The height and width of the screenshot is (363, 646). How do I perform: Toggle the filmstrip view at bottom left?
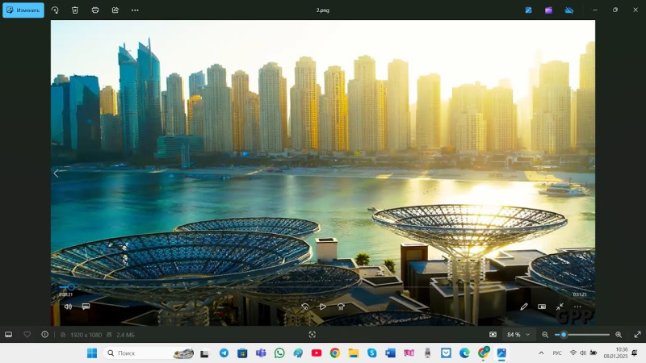9,334
